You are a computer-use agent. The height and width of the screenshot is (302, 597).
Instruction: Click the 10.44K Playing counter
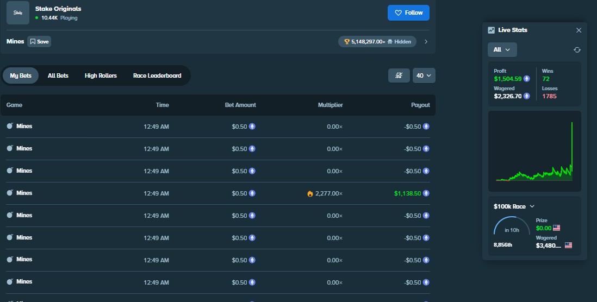tap(57, 18)
